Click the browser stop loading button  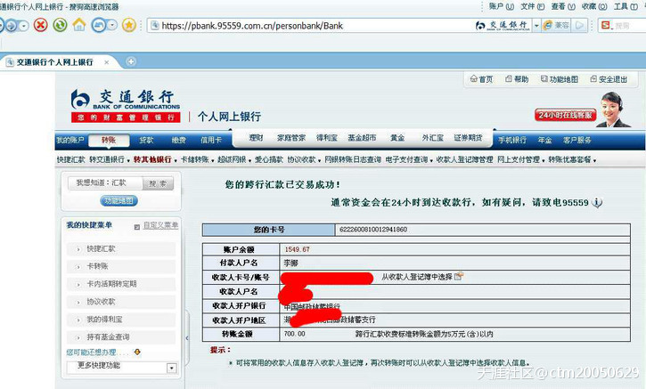(40, 26)
